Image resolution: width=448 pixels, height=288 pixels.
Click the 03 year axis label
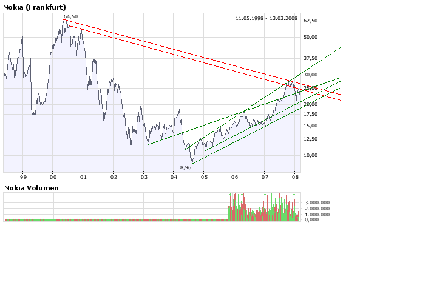(x=144, y=177)
